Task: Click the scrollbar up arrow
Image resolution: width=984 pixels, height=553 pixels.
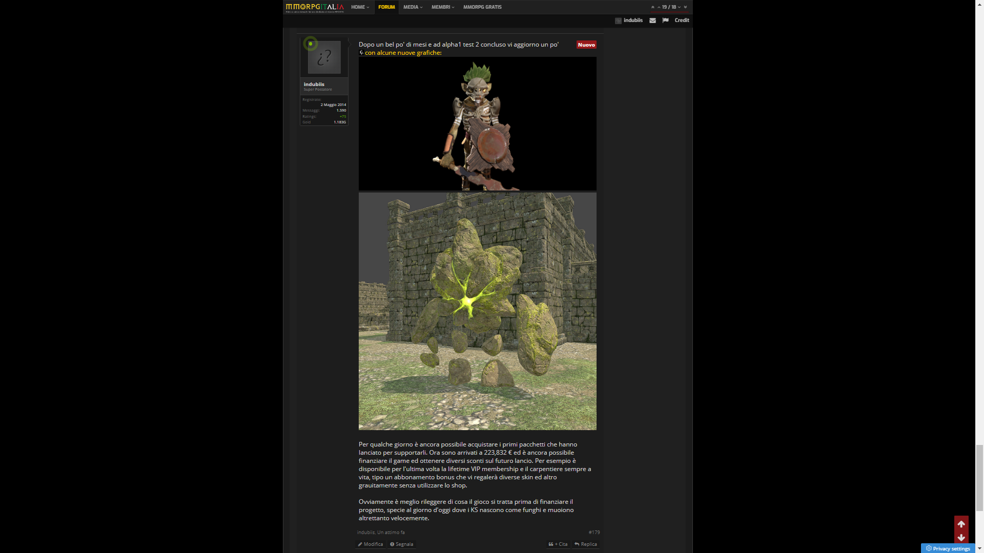Action: coord(979,4)
